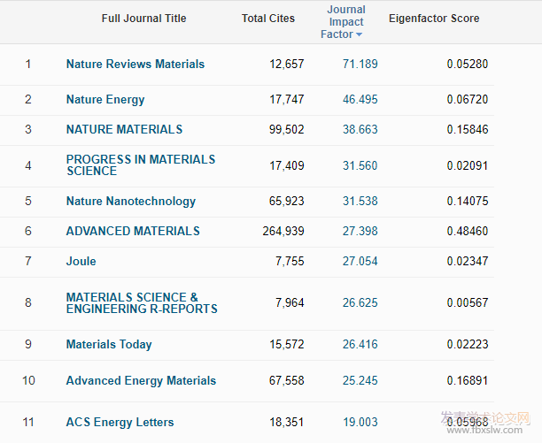This screenshot has height=443, width=542.
Task: Open PROGRESS IN MATERIALS SCIENCE link
Action: tap(141, 165)
